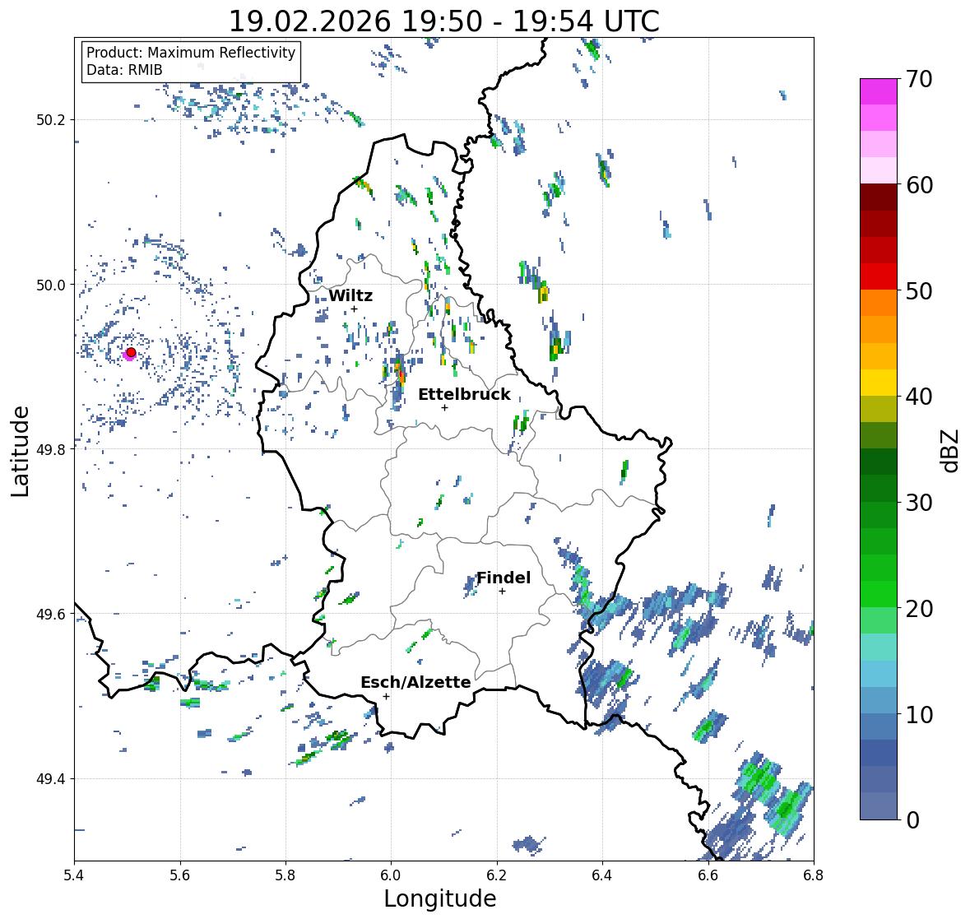
Task: Click the 50.2 latitude tick label
Action: (x=51, y=120)
